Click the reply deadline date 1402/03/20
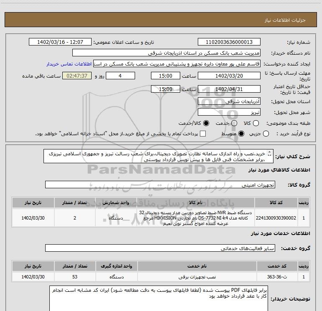Screen dimensions: 322x311 point(229,76)
